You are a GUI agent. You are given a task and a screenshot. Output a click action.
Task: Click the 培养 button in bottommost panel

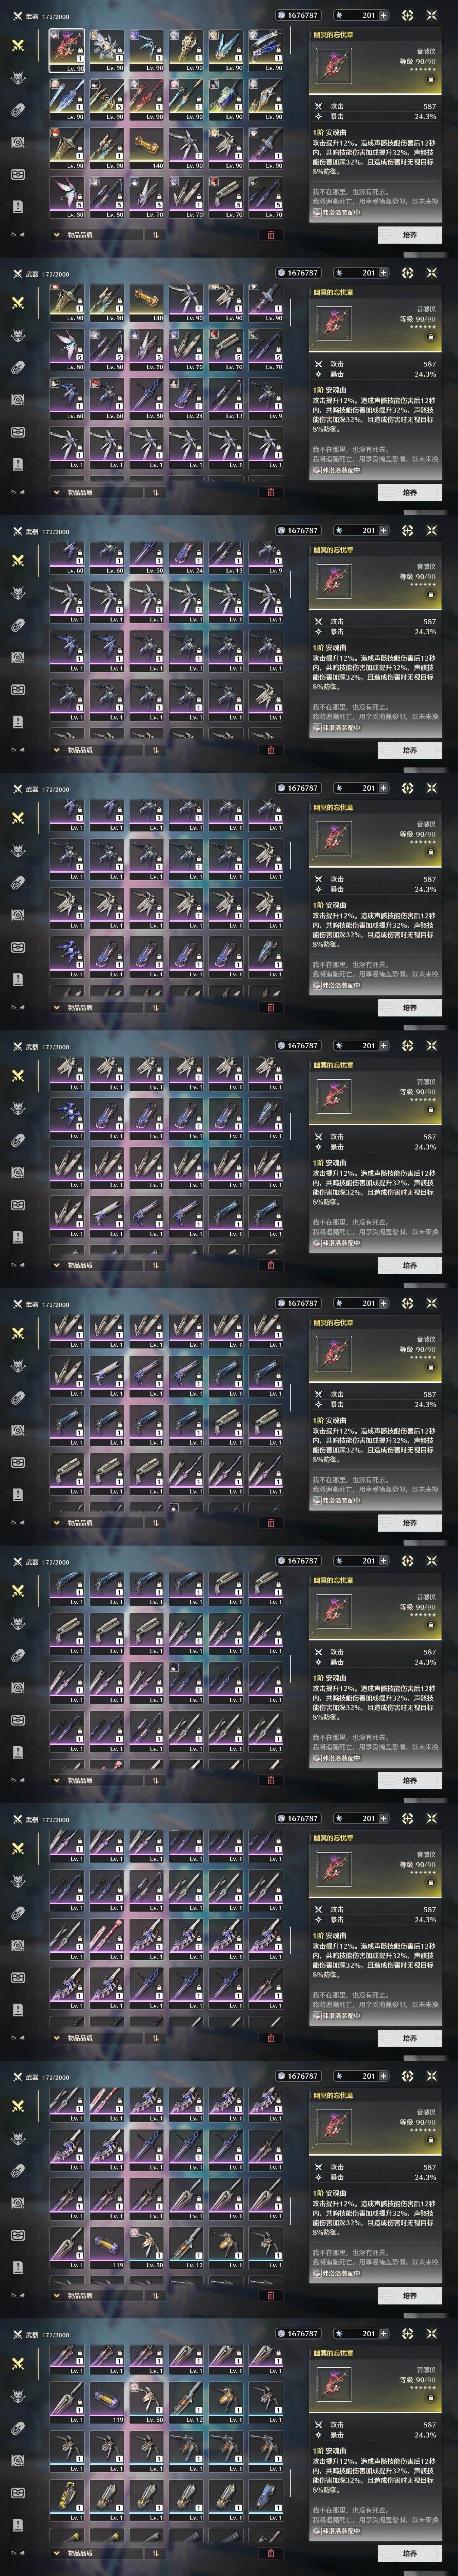[x=410, y=2553]
